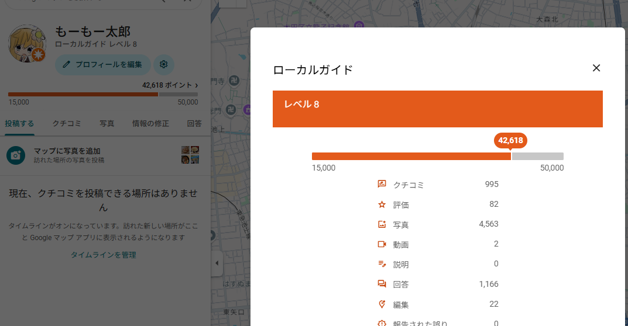Click the dialog's orange points progress bar
Image resolution: width=628 pixels, height=326 pixels.
(x=411, y=156)
